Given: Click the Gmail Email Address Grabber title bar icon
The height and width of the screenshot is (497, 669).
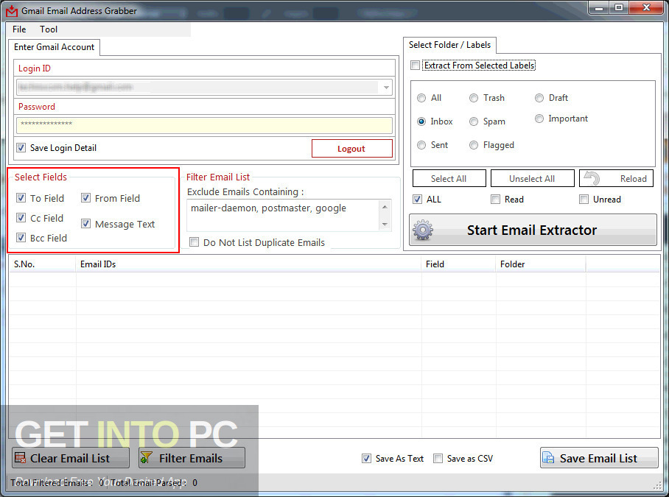Looking at the screenshot, I should click(12, 11).
